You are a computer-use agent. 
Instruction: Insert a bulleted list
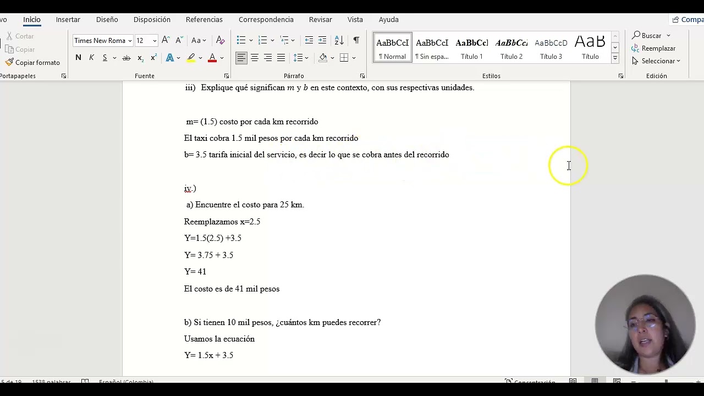tap(241, 40)
